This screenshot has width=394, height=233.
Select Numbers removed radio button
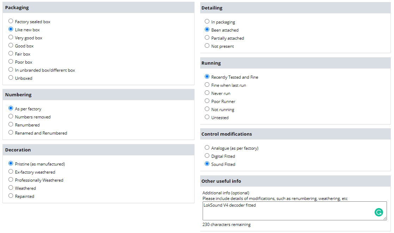pyautogui.click(x=11, y=117)
